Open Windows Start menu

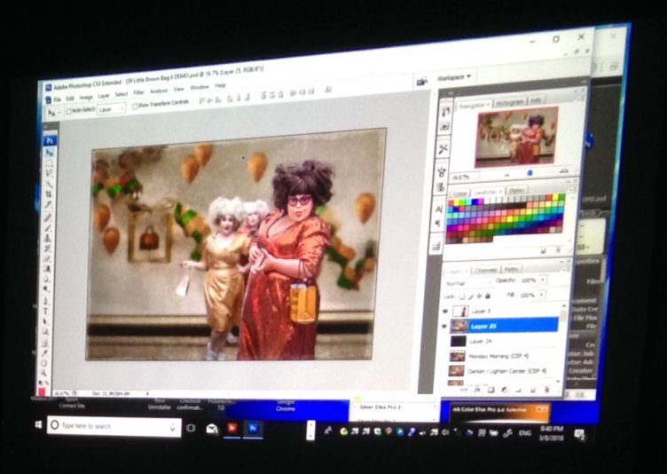point(38,424)
